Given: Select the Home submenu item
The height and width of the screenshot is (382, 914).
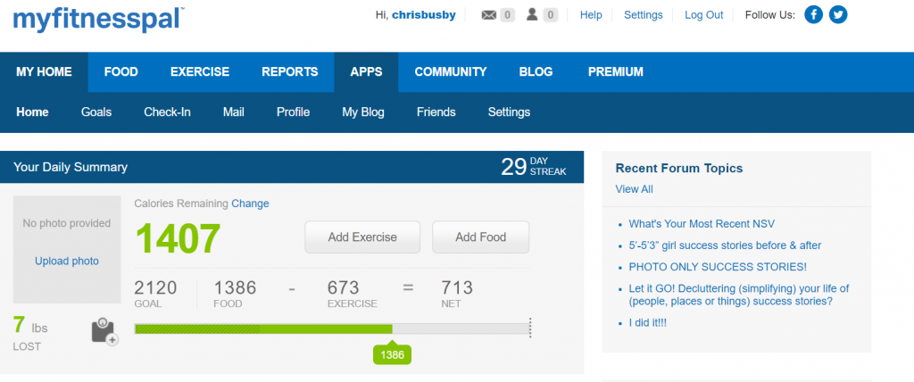Looking at the screenshot, I should coord(33,112).
